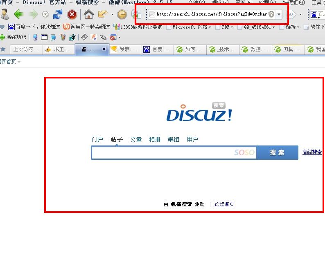325x257 pixels.
Task: Refresh the page with blue arrows icon
Action: 58,14
